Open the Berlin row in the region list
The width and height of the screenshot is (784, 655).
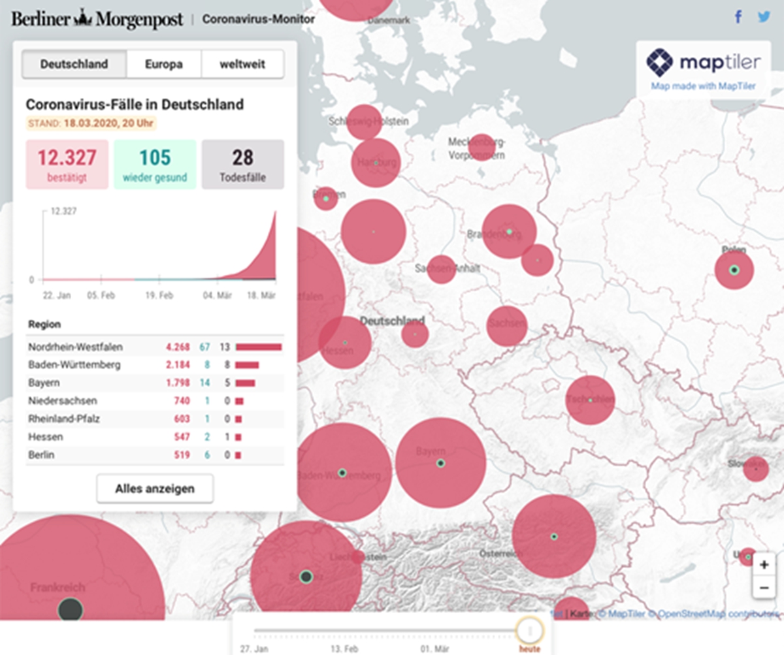pyautogui.click(x=155, y=455)
